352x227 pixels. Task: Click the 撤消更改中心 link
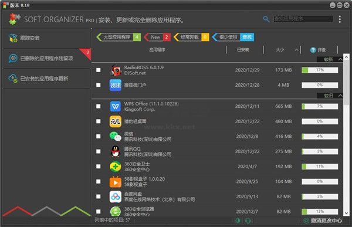pyautogui.click(x=326, y=221)
